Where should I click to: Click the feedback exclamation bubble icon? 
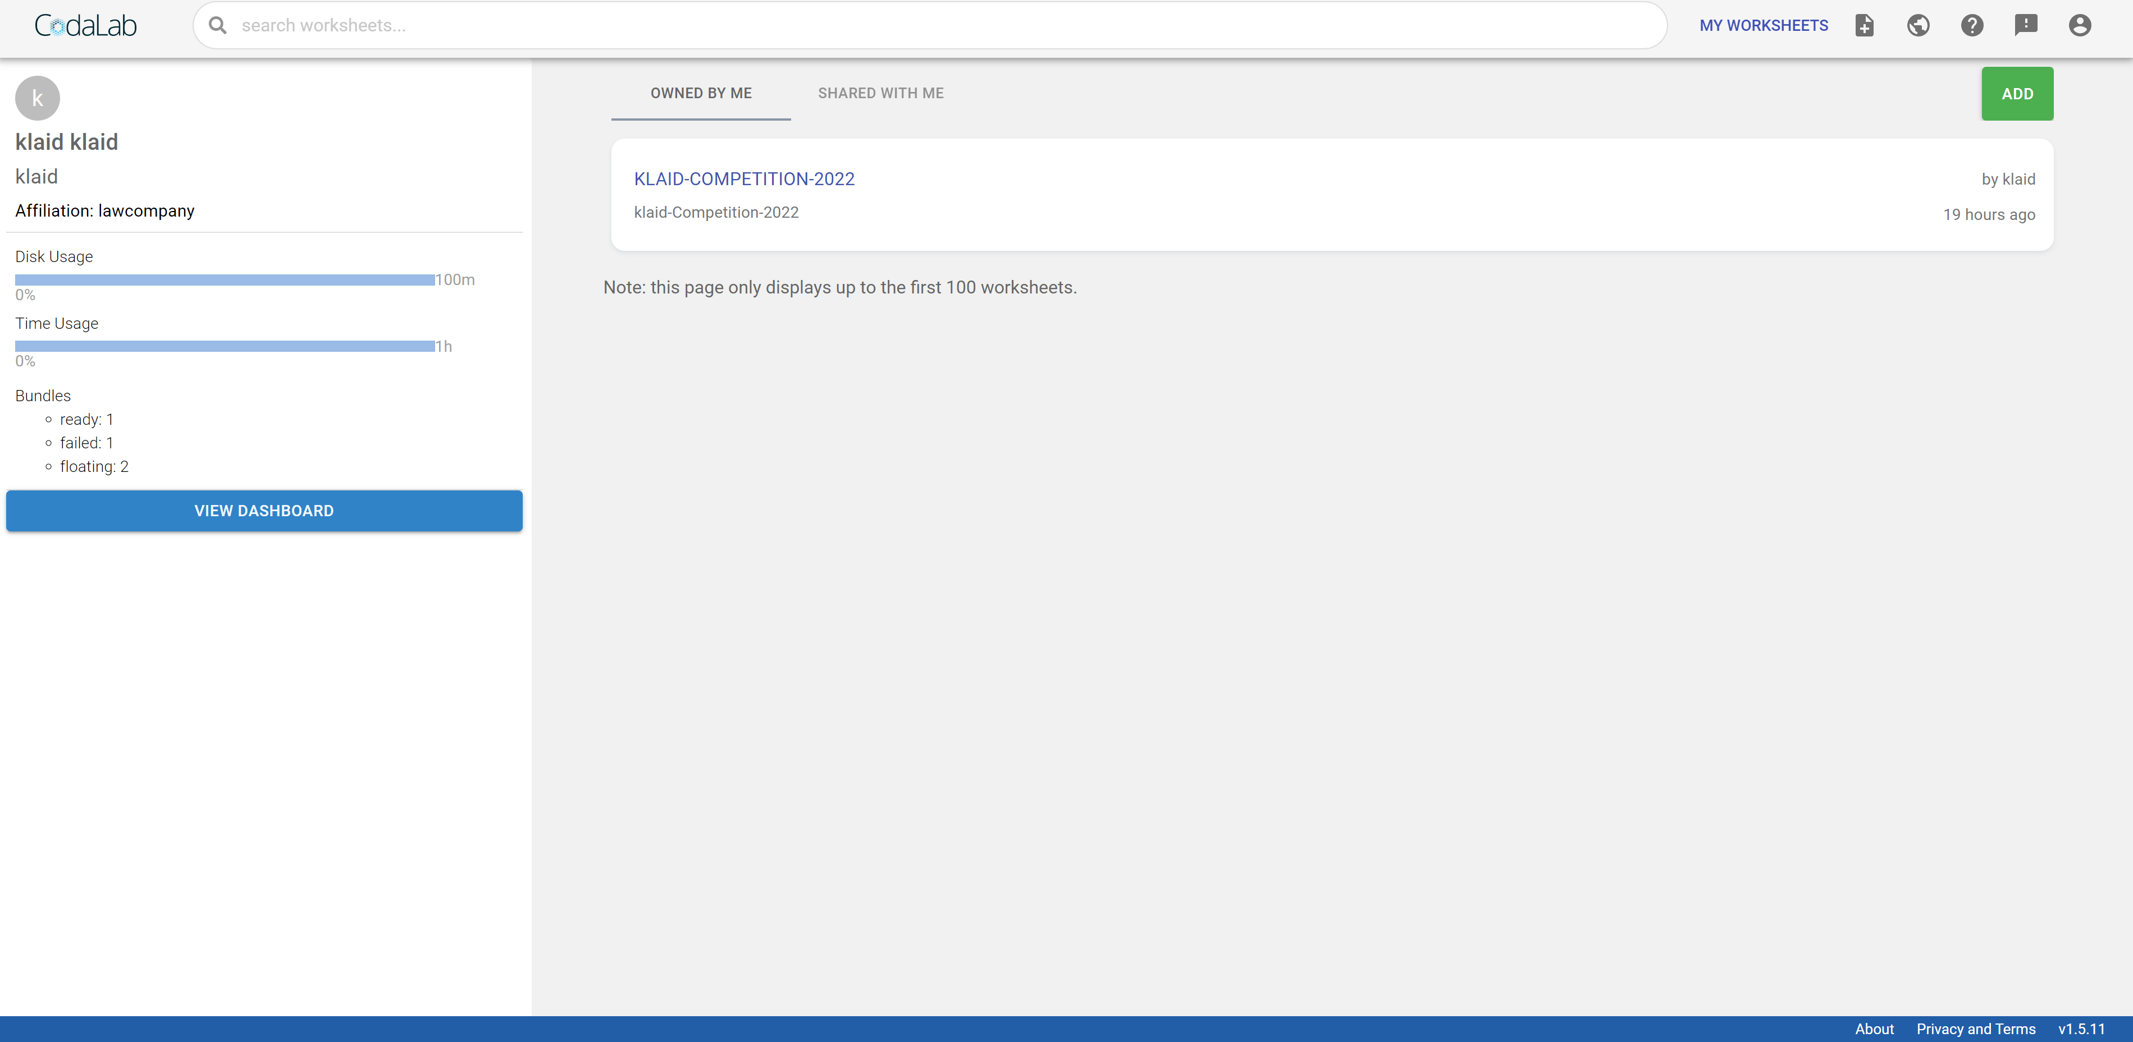[2025, 26]
